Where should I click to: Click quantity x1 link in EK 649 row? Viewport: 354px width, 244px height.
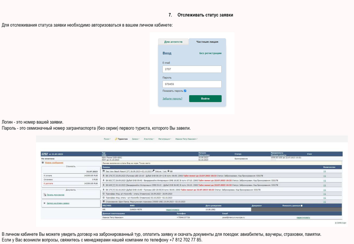pyautogui.click(x=324, y=185)
